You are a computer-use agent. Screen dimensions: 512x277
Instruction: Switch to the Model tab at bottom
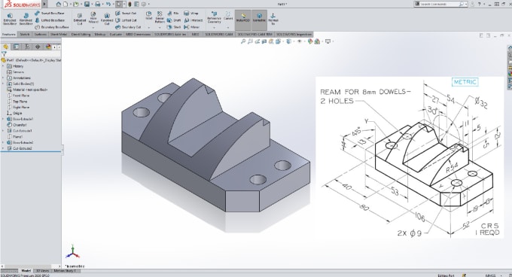click(x=26, y=271)
